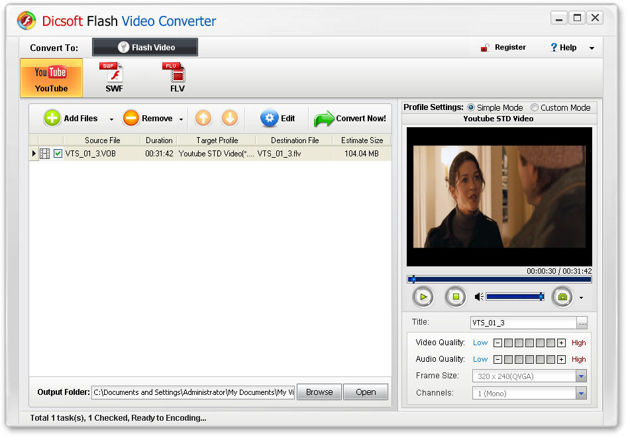Viewport: 626px width, 436px height.
Task: Play the preview video
Action: [x=423, y=297]
